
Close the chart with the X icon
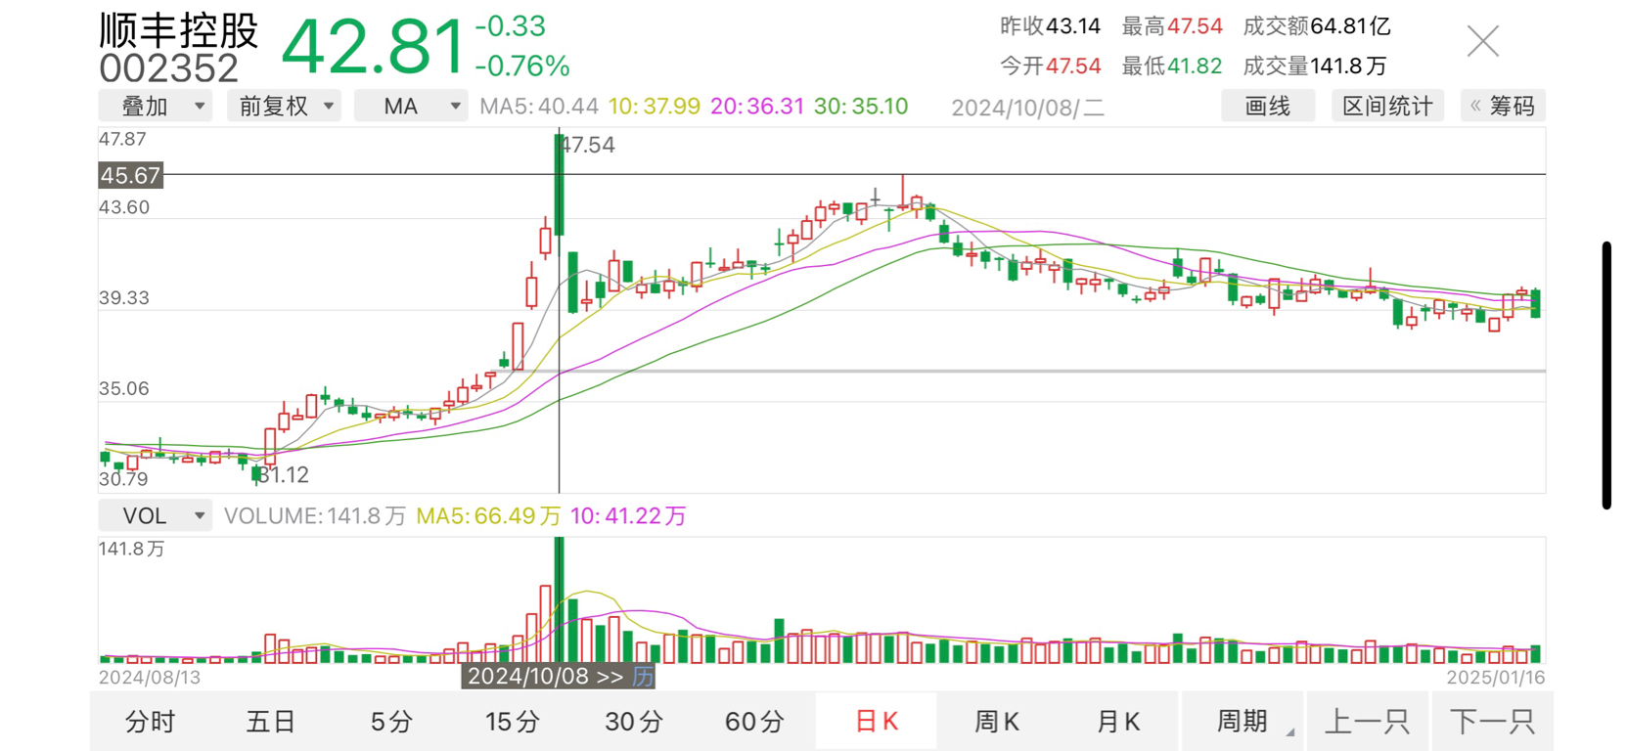click(1482, 41)
